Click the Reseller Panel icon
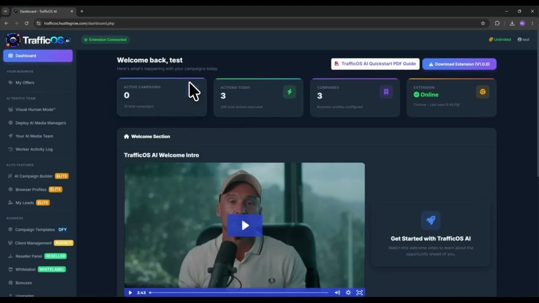This screenshot has width=539, height=303. click(x=11, y=256)
